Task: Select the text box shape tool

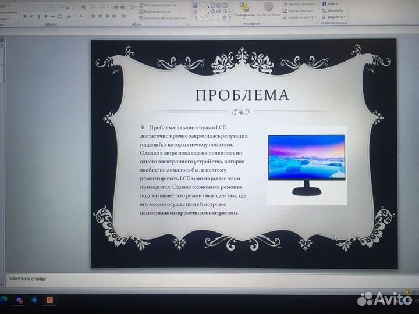Action: [x=195, y=5]
